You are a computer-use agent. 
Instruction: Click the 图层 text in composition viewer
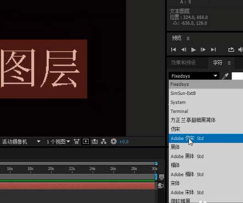[x=40, y=68]
